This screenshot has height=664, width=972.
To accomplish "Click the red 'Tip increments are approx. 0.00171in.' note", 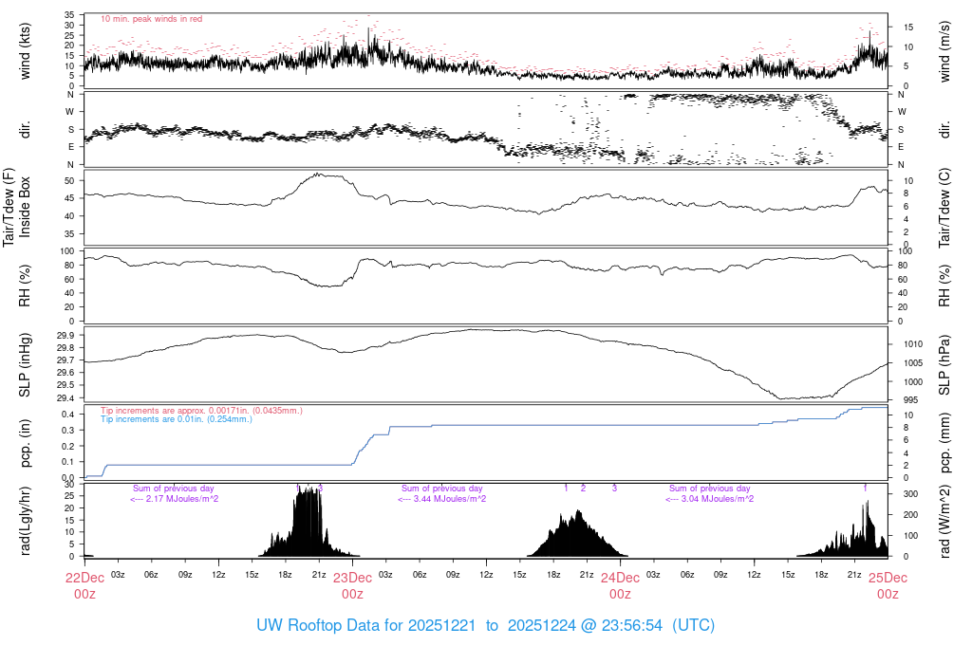I will point(201,411).
